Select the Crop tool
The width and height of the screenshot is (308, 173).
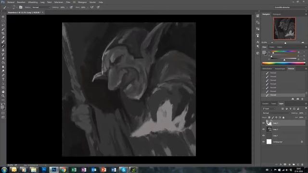(x=3, y=33)
